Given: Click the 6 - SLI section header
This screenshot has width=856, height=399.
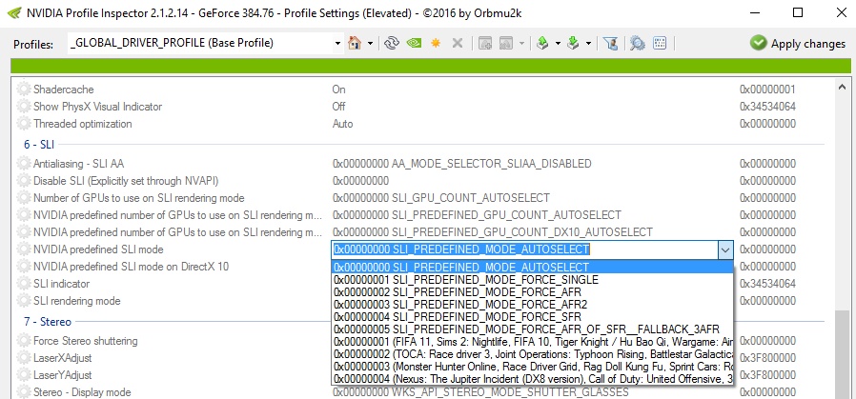Looking at the screenshot, I should [x=39, y=145].
